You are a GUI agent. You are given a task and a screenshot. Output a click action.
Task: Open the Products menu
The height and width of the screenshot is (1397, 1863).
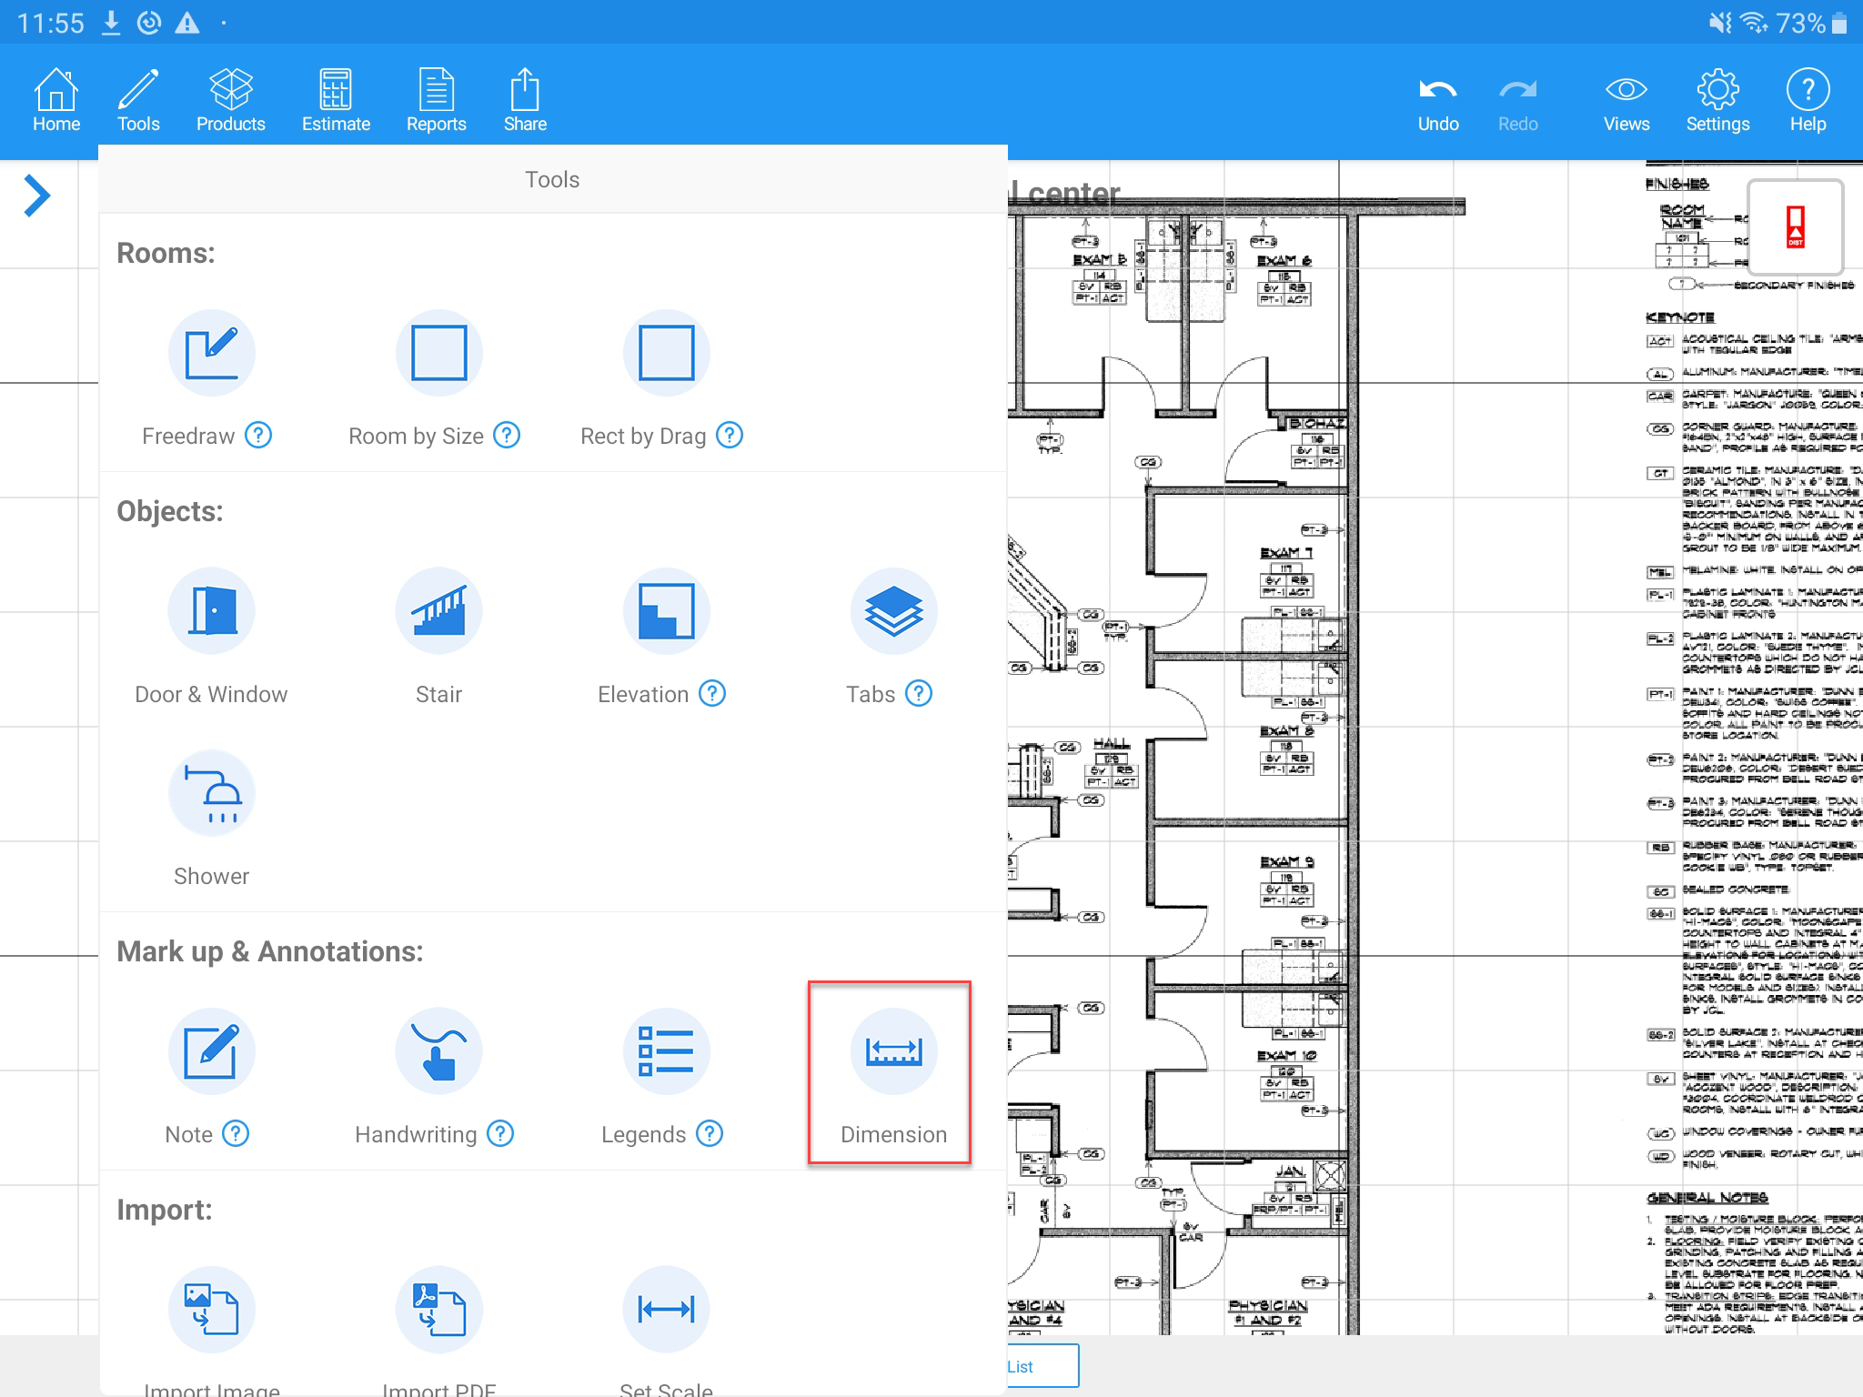(230, 100)
